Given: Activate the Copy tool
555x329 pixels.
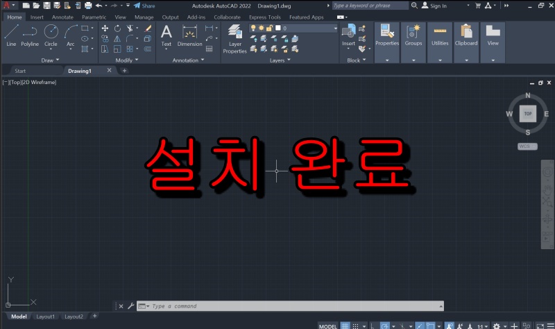Looking at the screenshot, I should (x=105, y=39).
